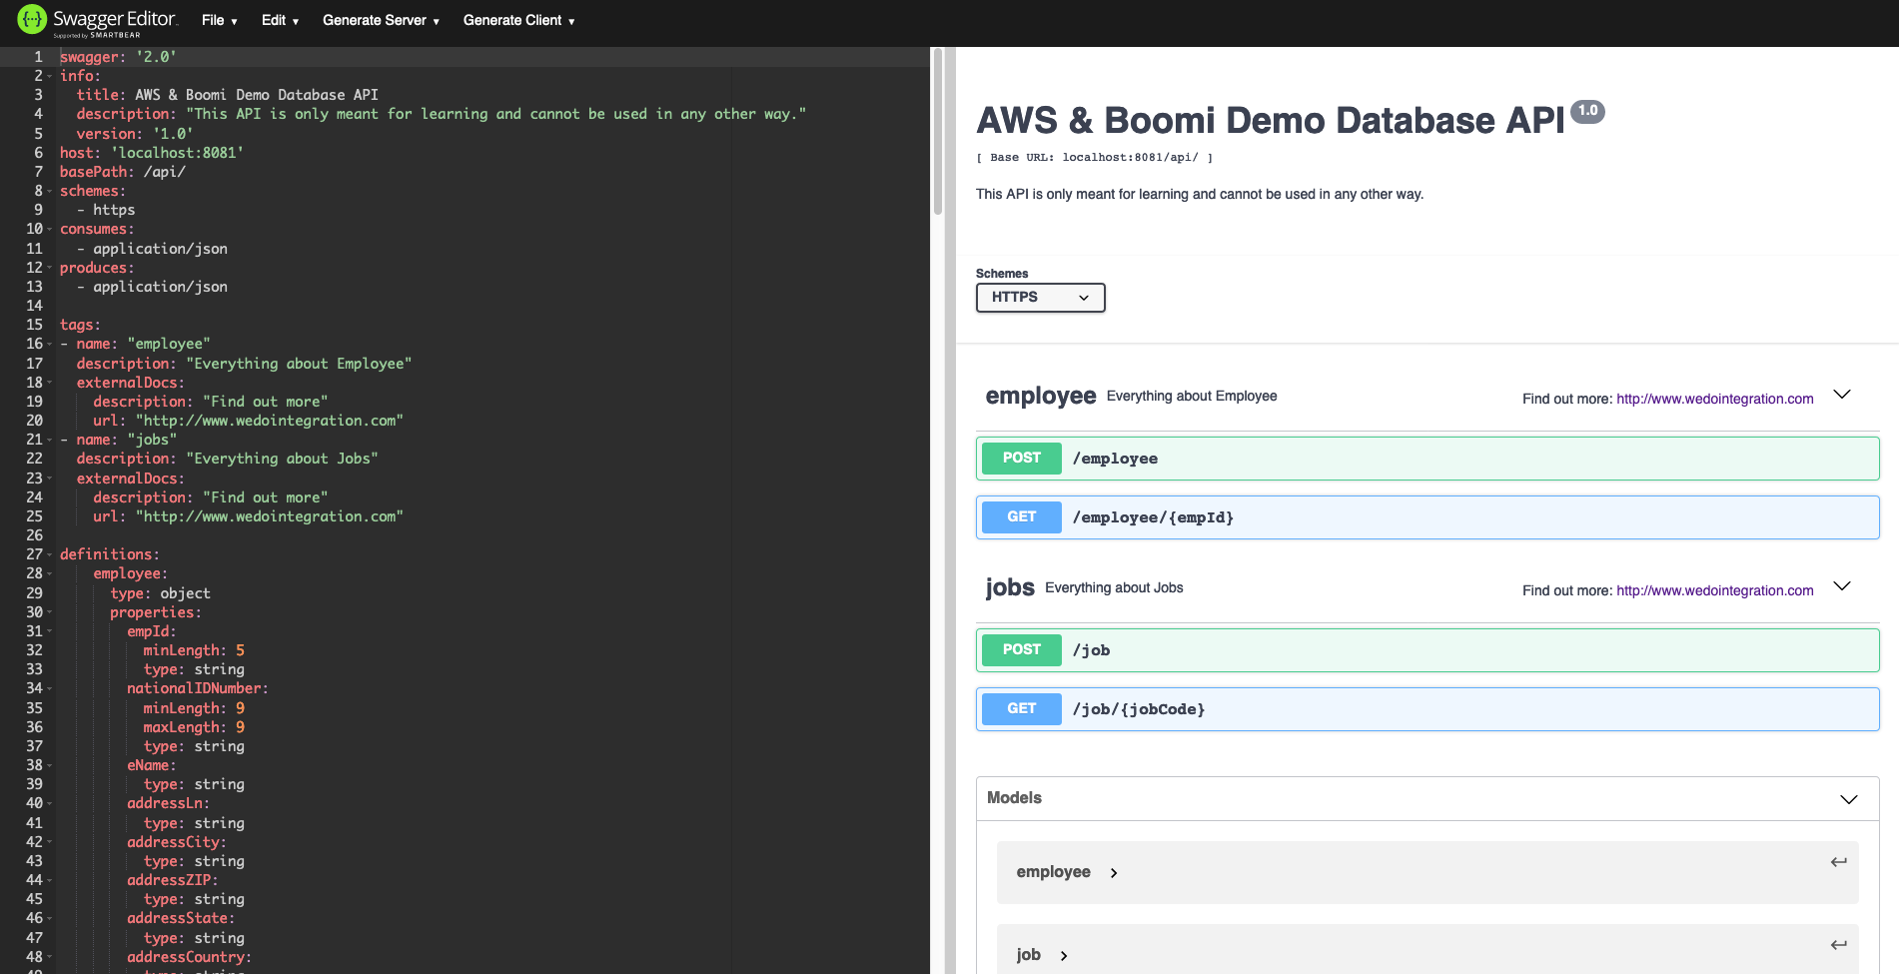
Task: Fold the definitions block at line 27
Action: [50, 554]
